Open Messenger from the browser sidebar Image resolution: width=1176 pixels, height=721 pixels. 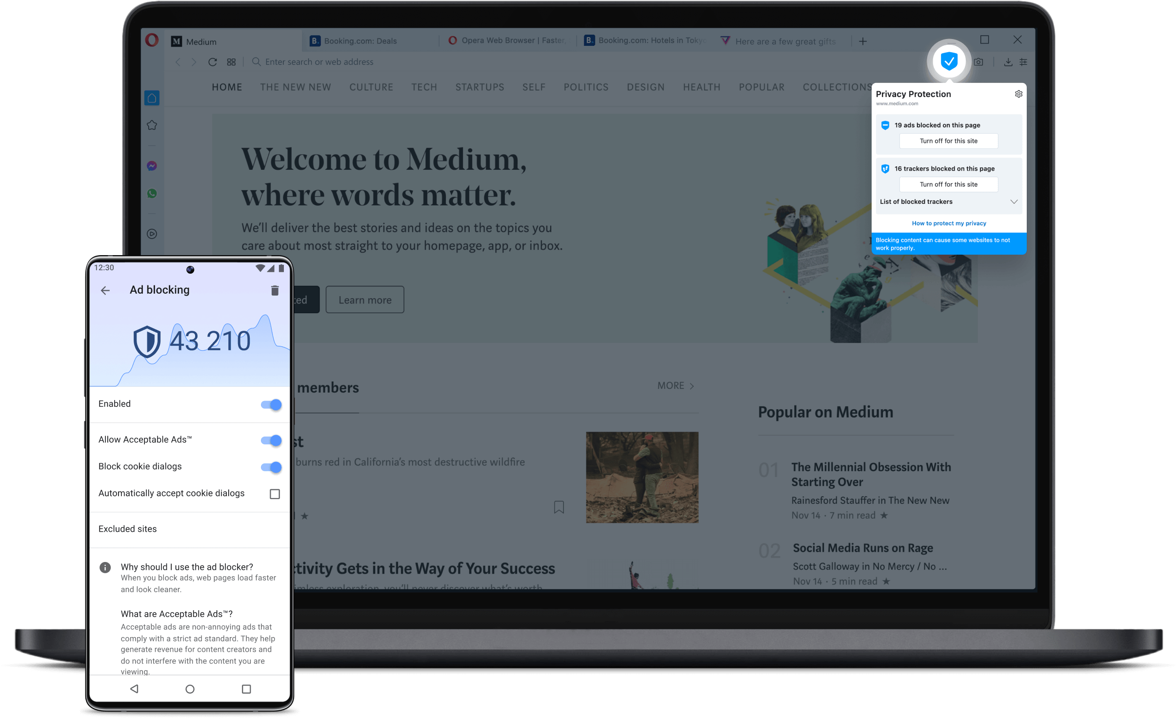point(152,166)
